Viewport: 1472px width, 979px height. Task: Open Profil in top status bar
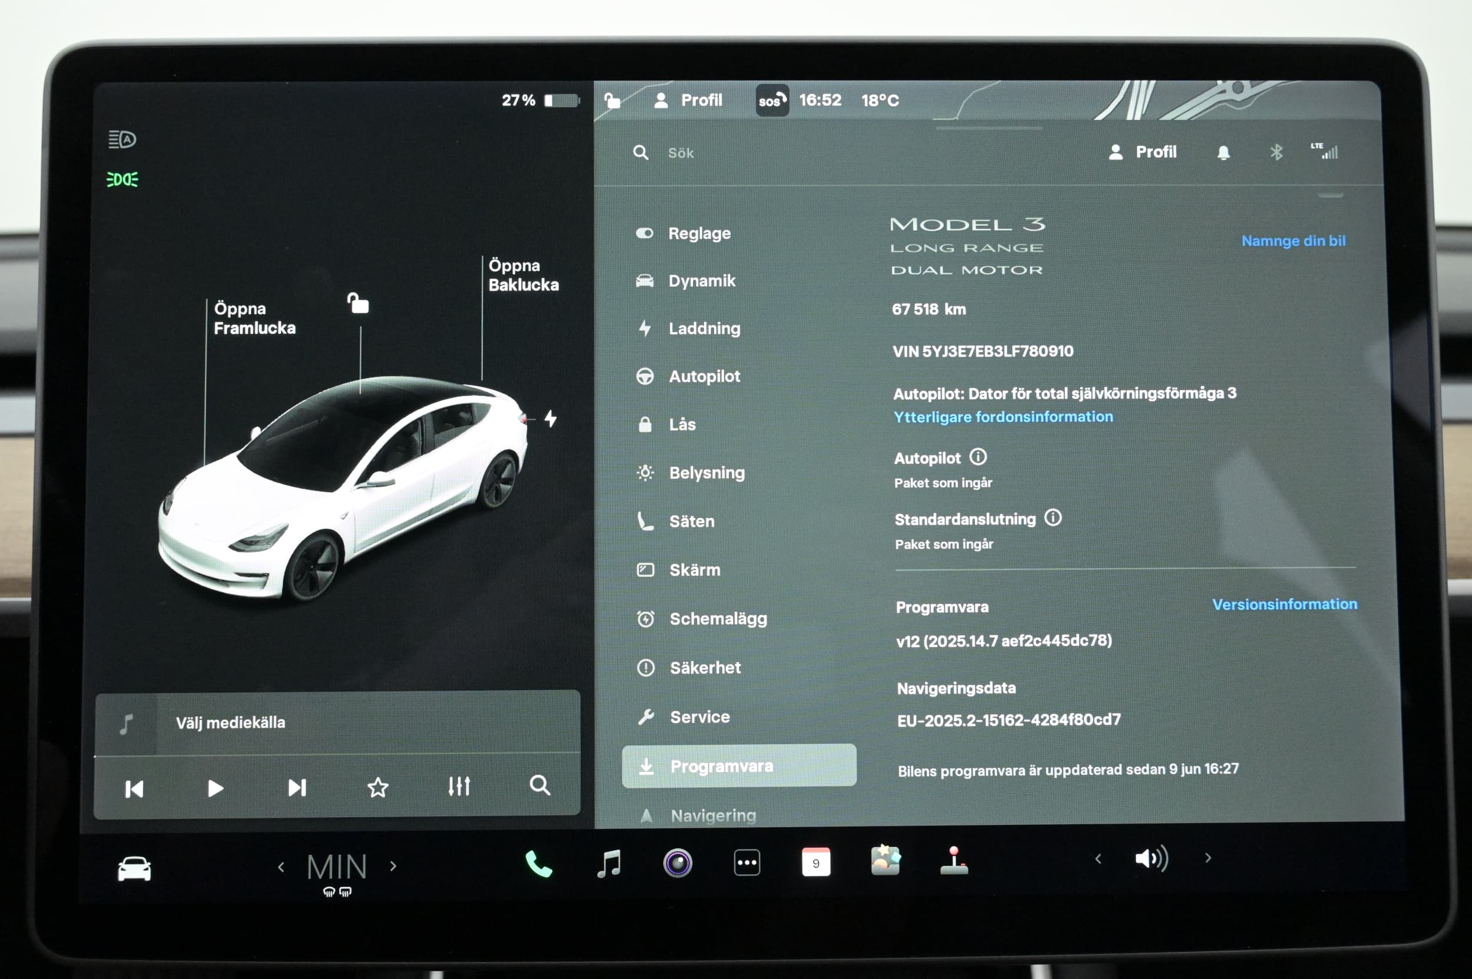(x=688, y=101)
